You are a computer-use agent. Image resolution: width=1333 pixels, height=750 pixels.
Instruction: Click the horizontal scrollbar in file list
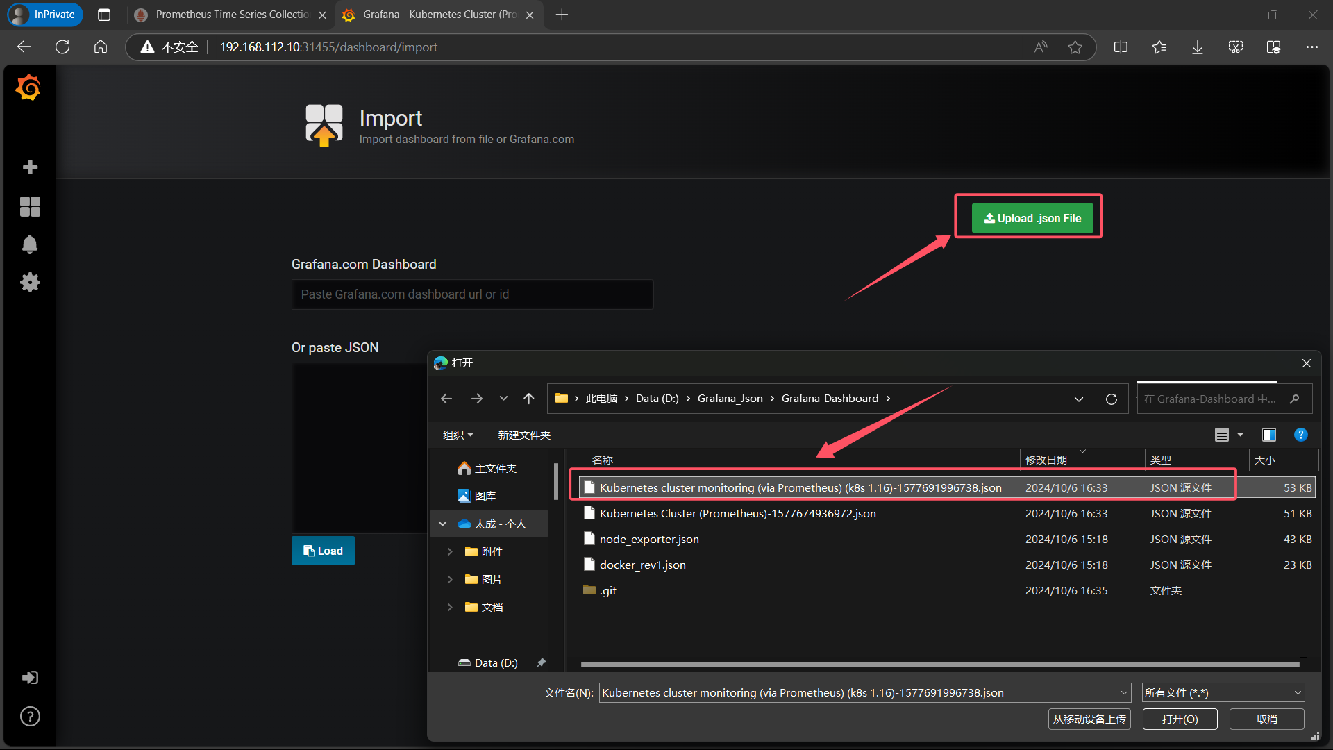pos(939,665)
